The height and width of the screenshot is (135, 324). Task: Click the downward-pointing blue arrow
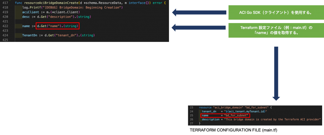(276, 73)
